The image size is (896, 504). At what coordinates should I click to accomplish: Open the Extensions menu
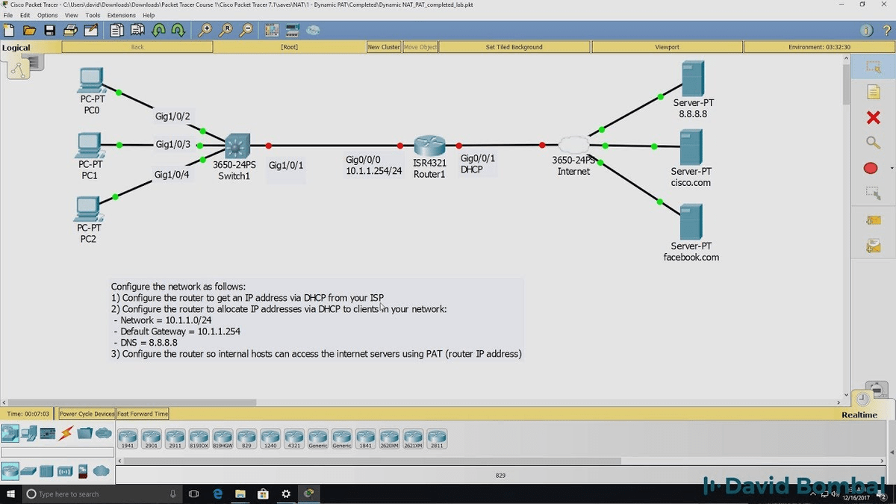(122, 15)
